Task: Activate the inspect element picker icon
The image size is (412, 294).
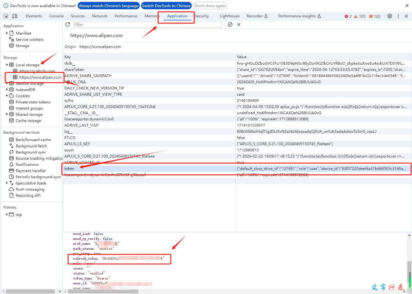Action: [6, 16]
